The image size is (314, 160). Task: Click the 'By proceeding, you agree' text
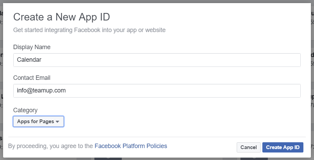coord(51,146)
